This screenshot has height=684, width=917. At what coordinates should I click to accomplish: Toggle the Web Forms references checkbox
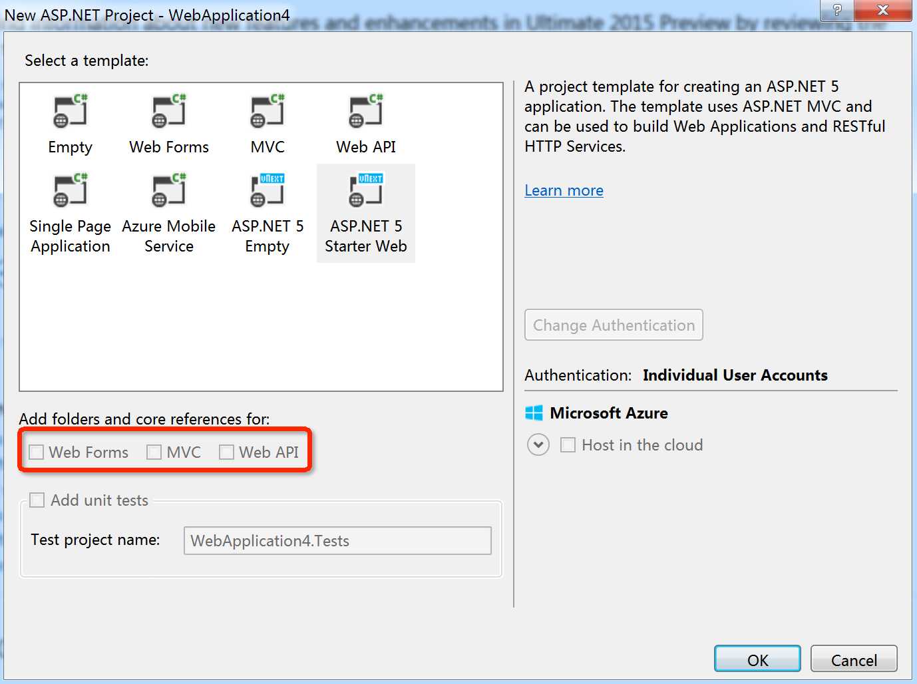(x=37, y=452)
